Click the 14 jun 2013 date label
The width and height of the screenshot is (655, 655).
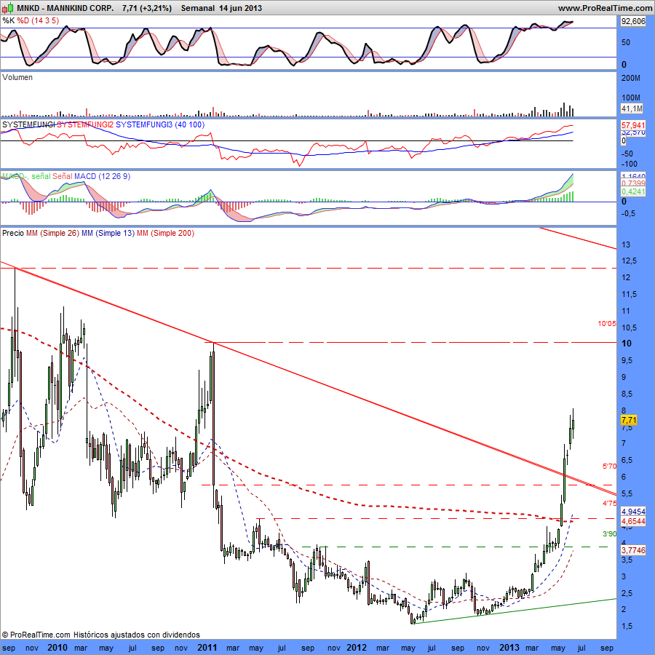tap(241, 8)
